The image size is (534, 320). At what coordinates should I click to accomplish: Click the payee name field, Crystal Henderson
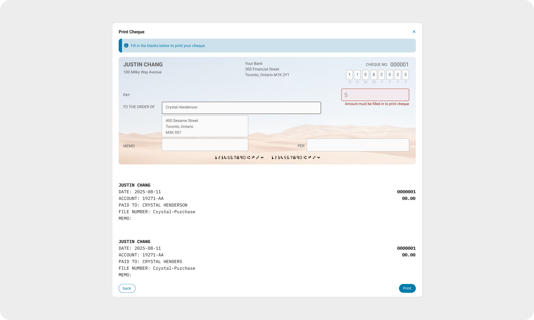241,108
